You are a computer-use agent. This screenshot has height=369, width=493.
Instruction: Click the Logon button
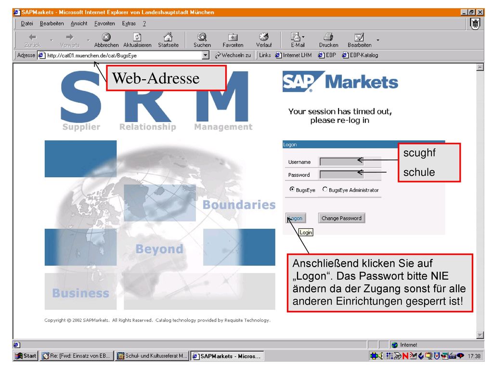pyautogui.click(x=296, y=218)
